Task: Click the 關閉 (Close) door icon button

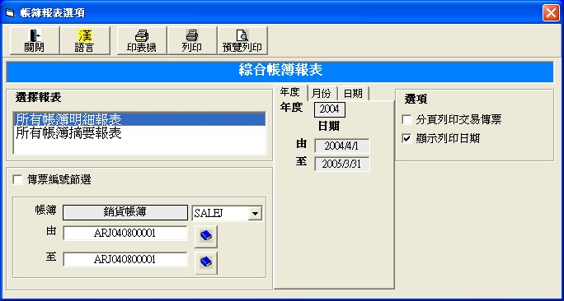Action: [x=35, y=40]
